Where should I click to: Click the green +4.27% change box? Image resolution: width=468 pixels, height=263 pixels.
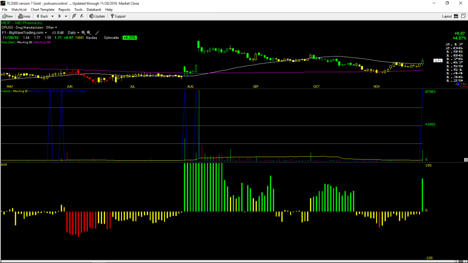coord(130,38)
